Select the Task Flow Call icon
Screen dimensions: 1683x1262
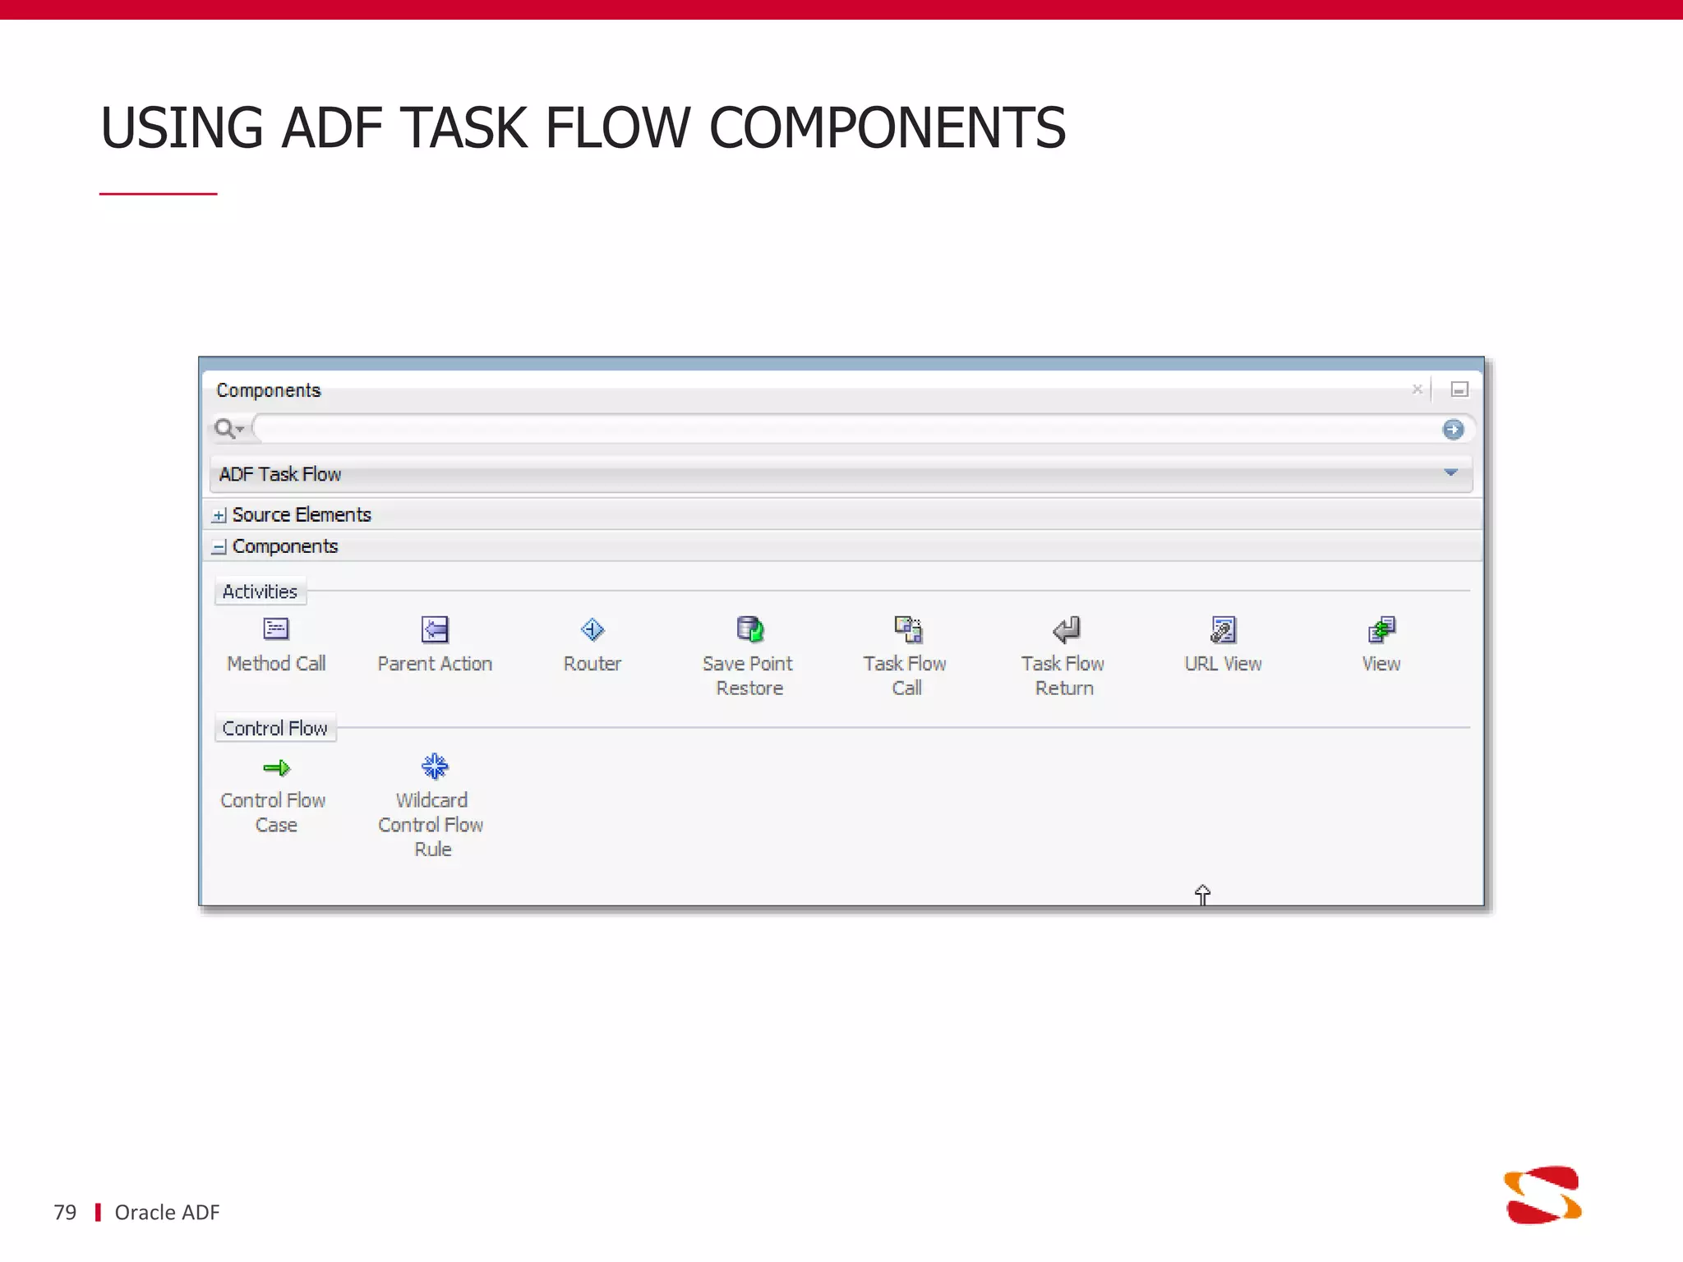[x=908, y=629]
